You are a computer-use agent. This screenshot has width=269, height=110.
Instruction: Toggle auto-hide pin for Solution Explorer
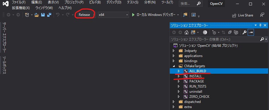tap(260, 25)
